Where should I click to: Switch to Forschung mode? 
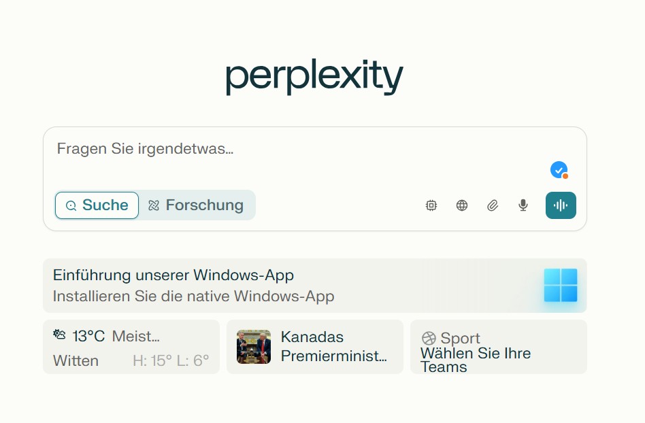click(196, 205)
